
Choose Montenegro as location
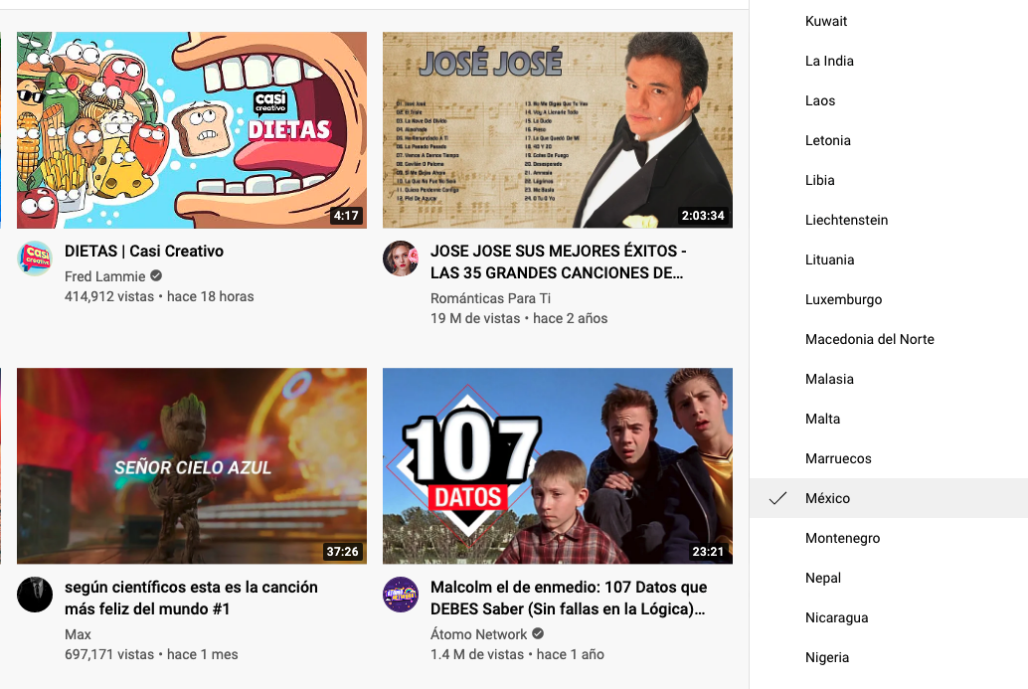coord(889,538)
